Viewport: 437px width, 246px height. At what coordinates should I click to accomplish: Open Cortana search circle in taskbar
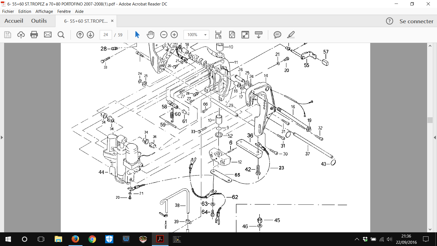tap(25, 239)
